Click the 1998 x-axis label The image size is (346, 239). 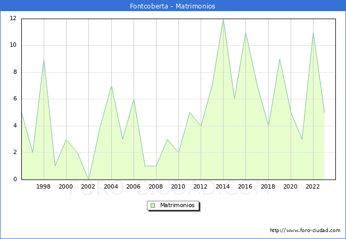click(44, 186)
